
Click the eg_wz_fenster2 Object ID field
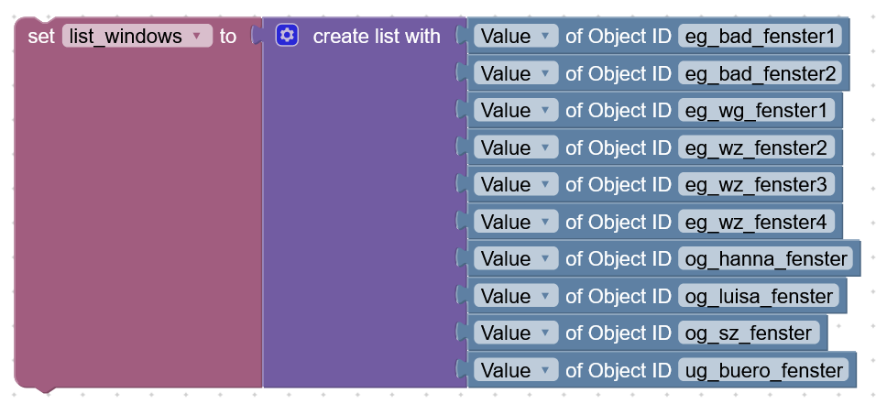coord(756,147)
